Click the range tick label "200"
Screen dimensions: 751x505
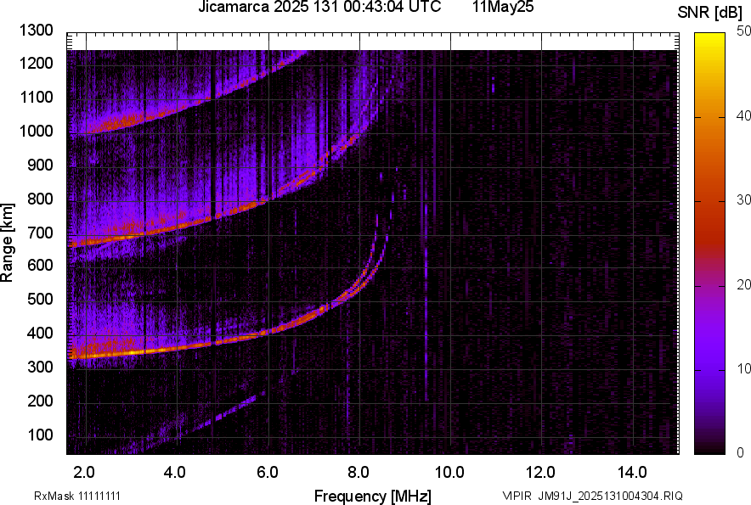coord(40,401)
